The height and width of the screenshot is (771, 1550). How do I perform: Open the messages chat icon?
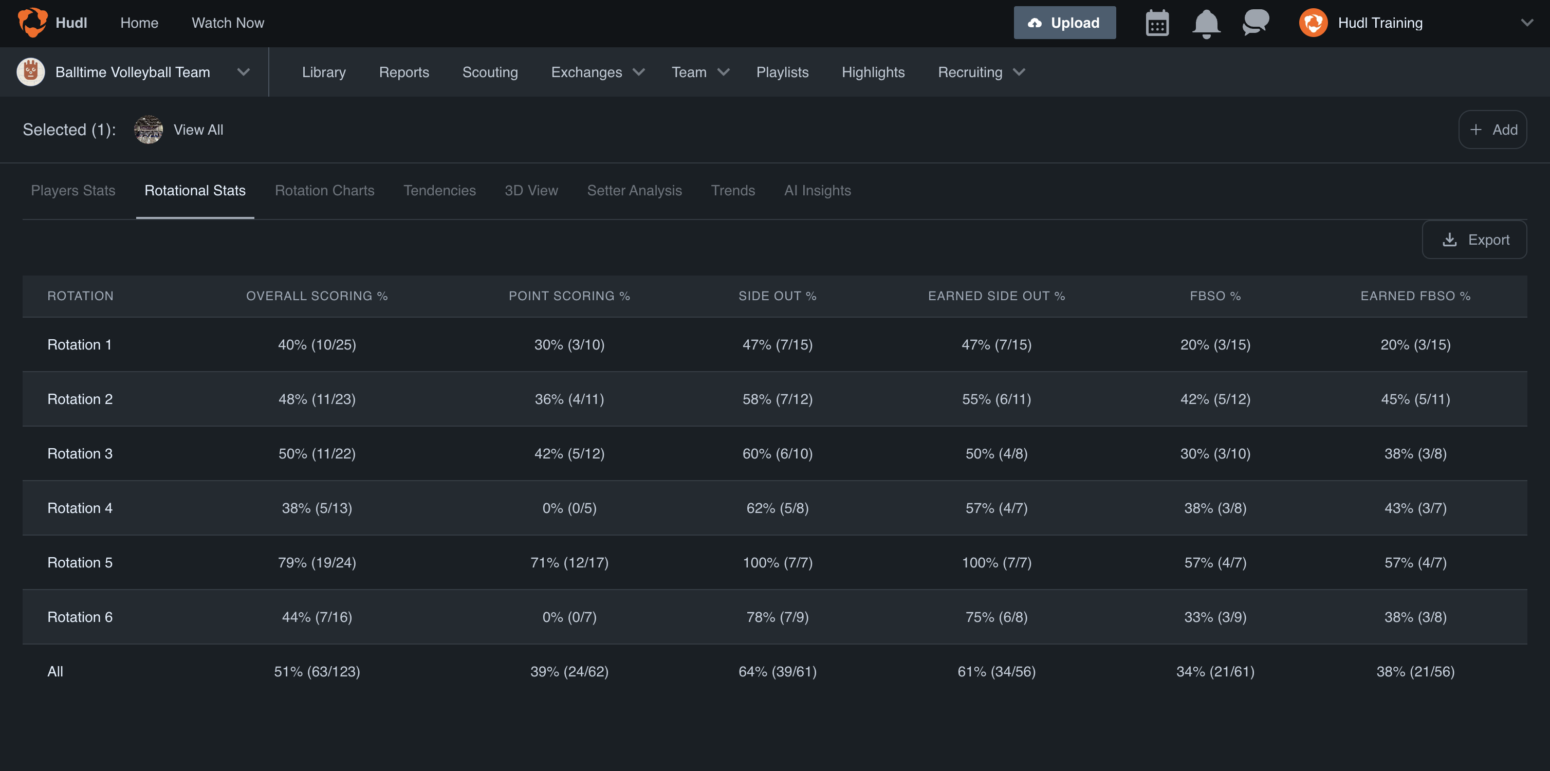pyautogui.click(x=1256, y=23)
